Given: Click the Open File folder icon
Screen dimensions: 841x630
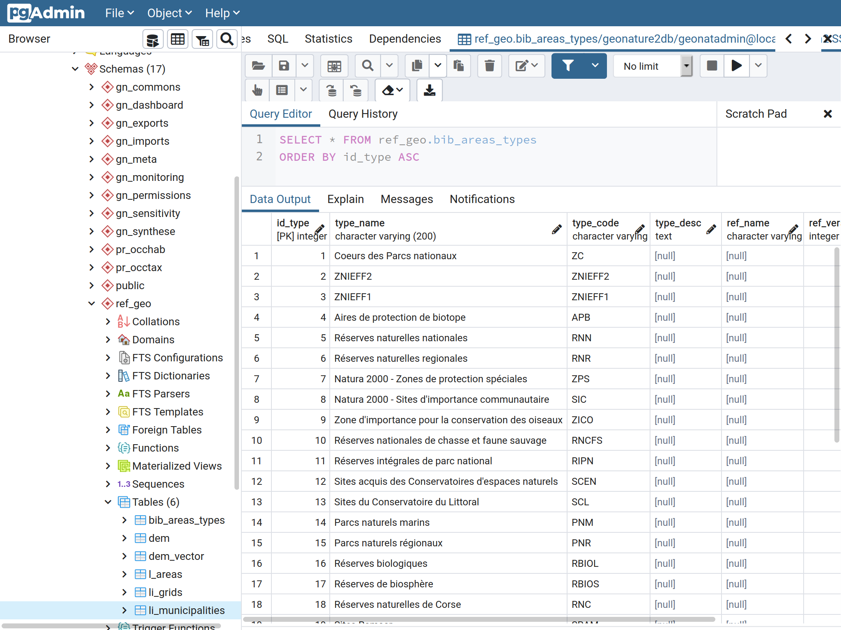Looking at the screenshot, I should pyautogui.click(x=258, y=66).
